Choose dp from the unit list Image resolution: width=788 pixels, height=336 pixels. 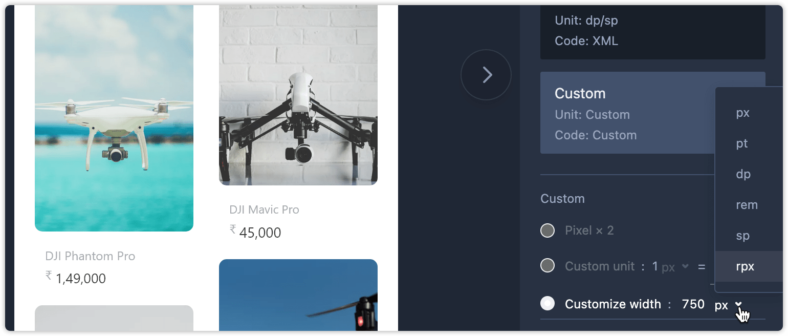tap(749, 174)
